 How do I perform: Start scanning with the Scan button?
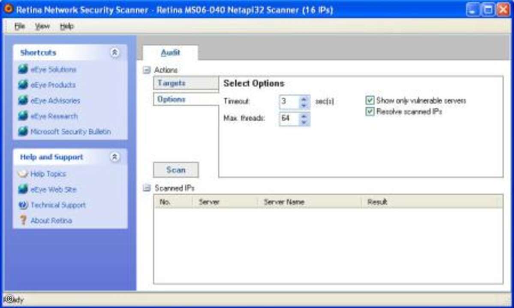pos(176,170)
